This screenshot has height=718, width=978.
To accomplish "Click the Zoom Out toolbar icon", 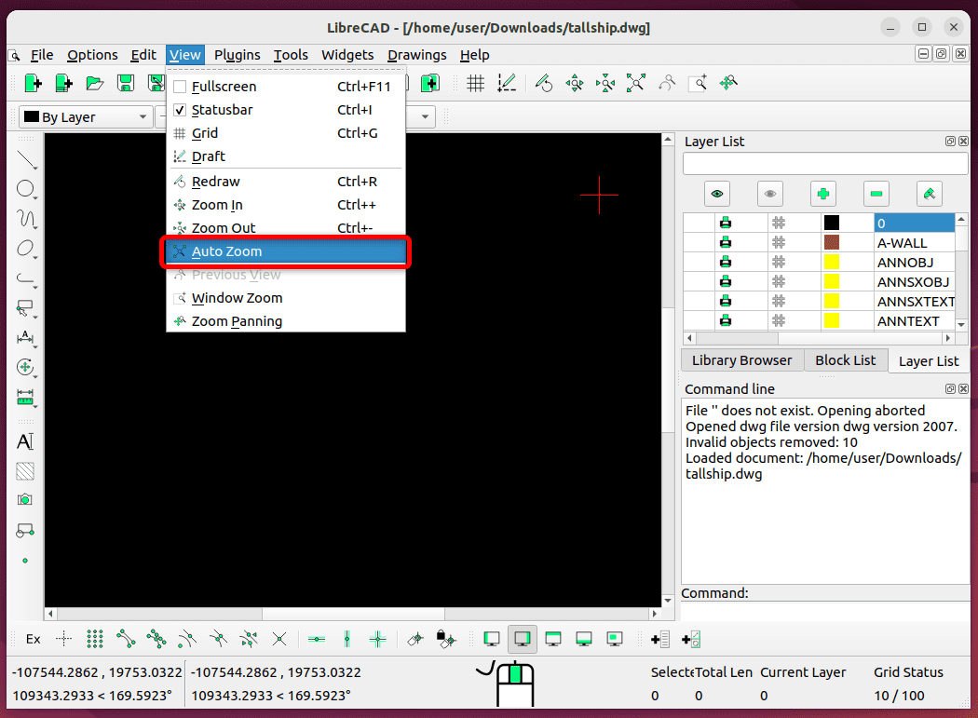I will pyautogui.click(x=605, y=83).
